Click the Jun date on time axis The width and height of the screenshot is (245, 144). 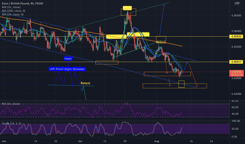pos(4,141)
